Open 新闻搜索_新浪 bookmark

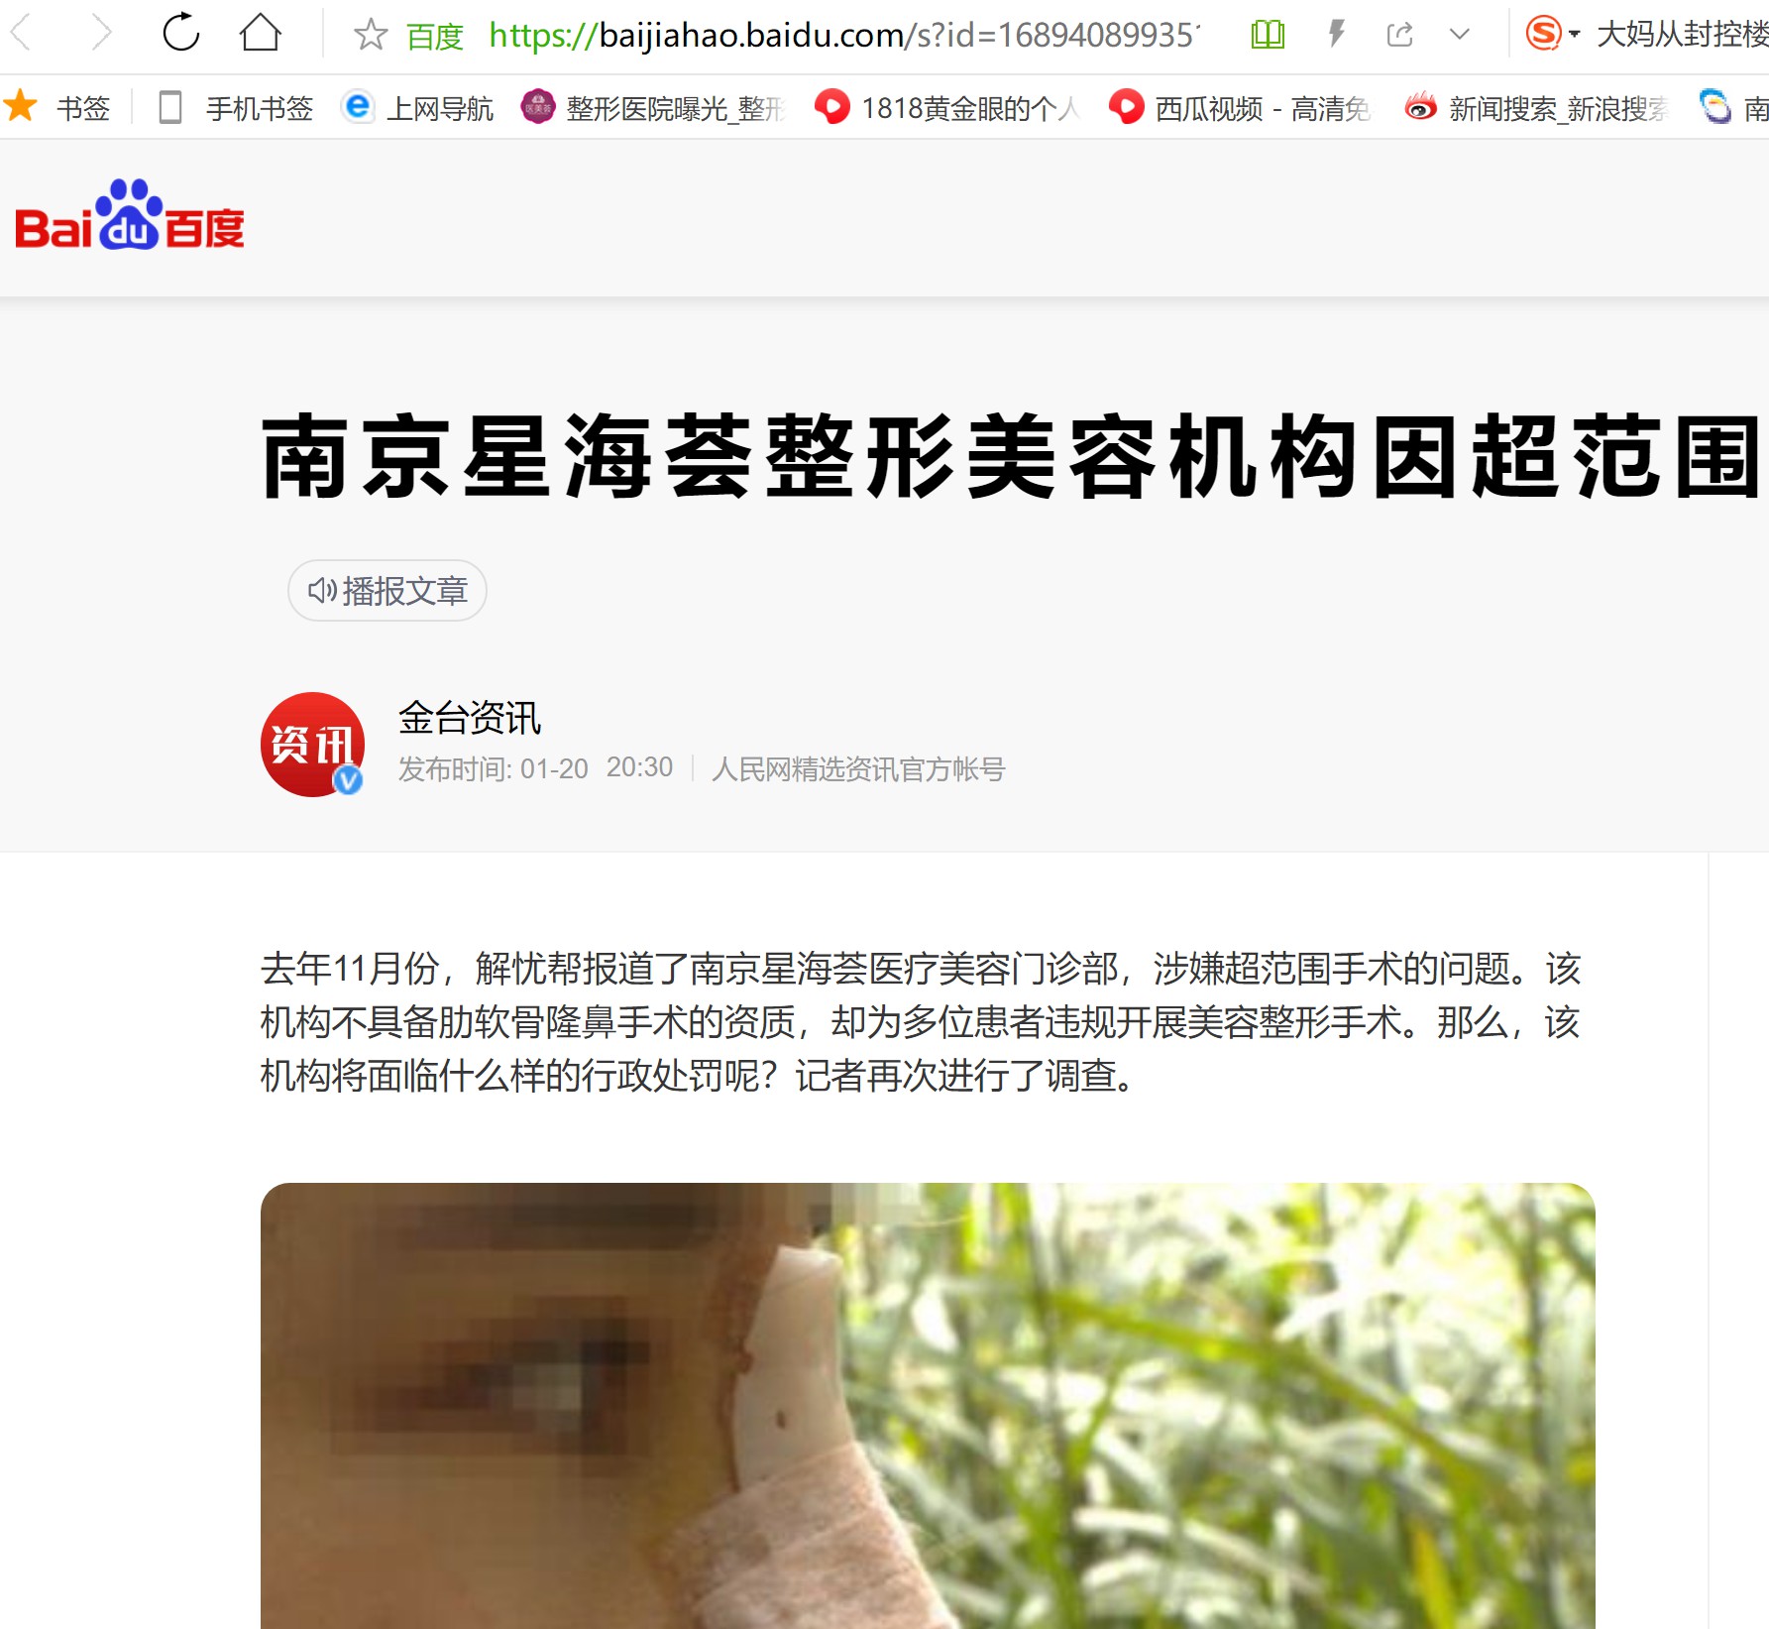pyautogui.click(x=1536, y=107)
